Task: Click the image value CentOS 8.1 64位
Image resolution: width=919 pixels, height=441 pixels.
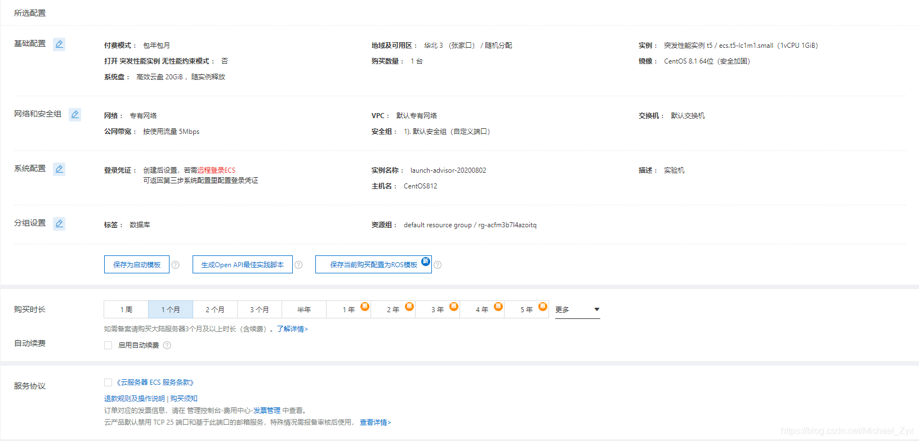Action: pyautogui.click(x=707, y=61)
